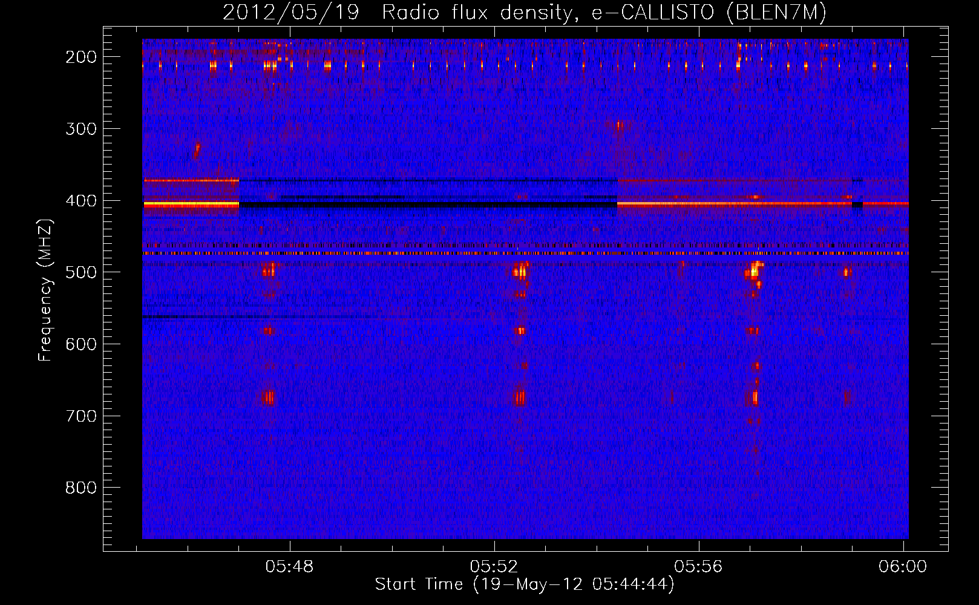Image resolution: width=979 pixels, height=605 pixels.
Task: Click the 500 frequency tick label
Action: point(81,272)
